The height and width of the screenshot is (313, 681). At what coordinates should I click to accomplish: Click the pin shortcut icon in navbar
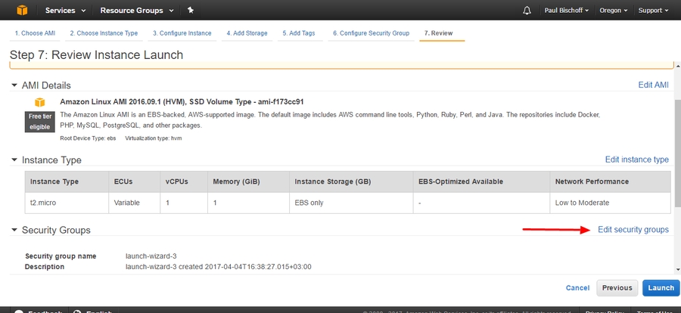190,11
